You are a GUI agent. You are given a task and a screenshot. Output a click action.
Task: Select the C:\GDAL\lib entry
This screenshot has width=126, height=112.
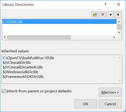coord(59,22)
